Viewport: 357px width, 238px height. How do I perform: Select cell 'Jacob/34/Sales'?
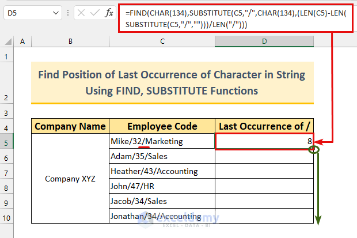[x=162, y=201]
